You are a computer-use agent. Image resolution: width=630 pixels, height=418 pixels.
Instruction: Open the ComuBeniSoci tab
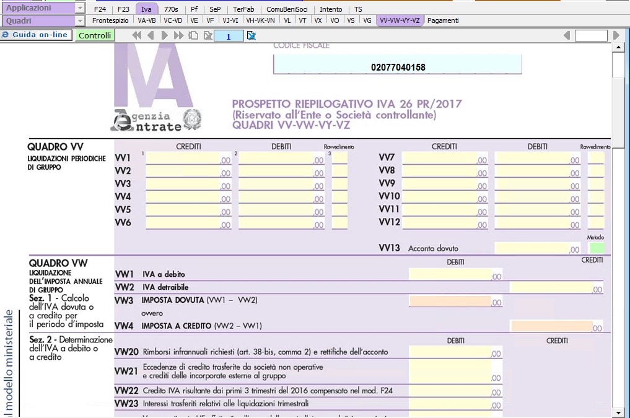(x=287, y=9)
